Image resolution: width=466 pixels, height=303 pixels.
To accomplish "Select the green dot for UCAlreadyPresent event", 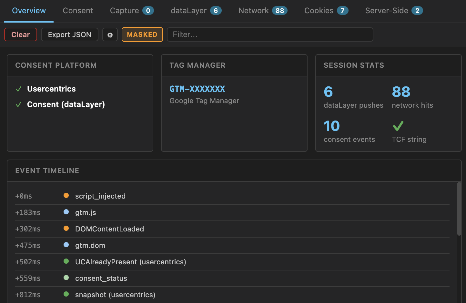I will [66, 261].
